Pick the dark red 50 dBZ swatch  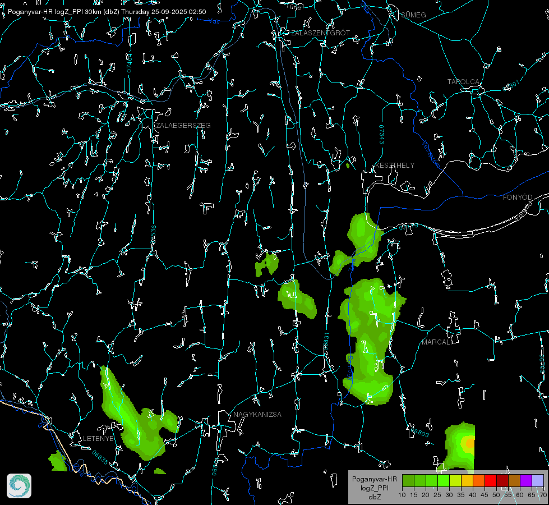pyautogui.click(x=502, y=480)
